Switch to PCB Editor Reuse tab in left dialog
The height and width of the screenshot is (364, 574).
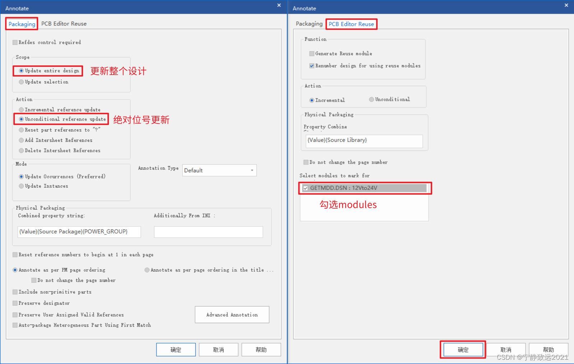(x=64, y=24)
